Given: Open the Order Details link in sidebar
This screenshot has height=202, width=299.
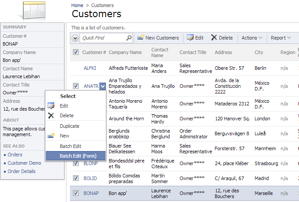Looking at the screenshot, I should coord(22,171).
